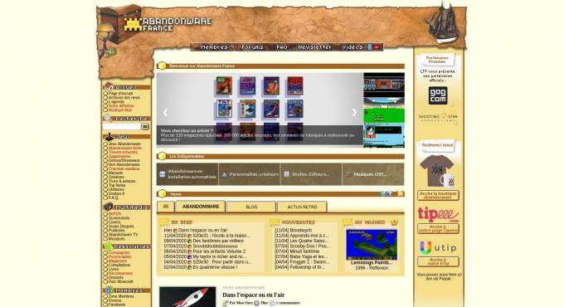Open Forums in the top menu
This screenshot has width=564, height=307.
tap(252, 47)
